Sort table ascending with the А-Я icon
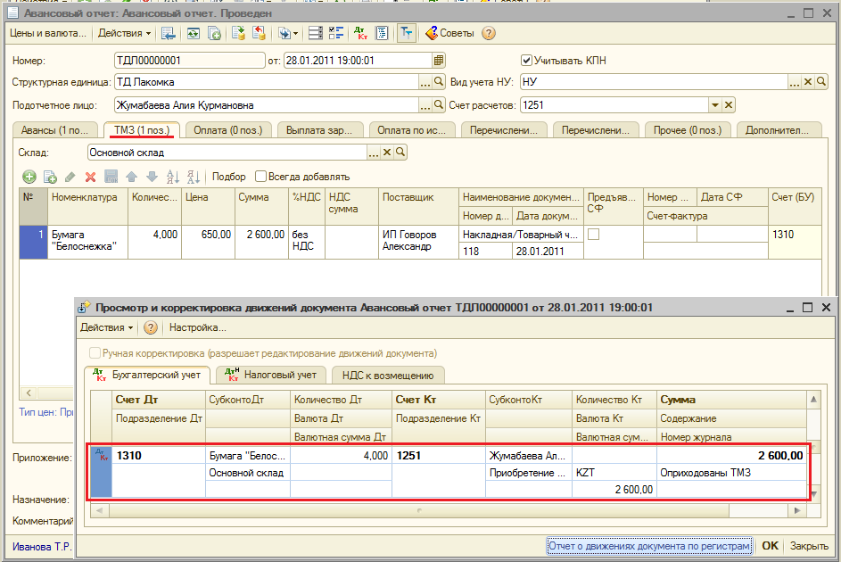The height and width of the screenshot is (562, 841). (x=171, y=177)
